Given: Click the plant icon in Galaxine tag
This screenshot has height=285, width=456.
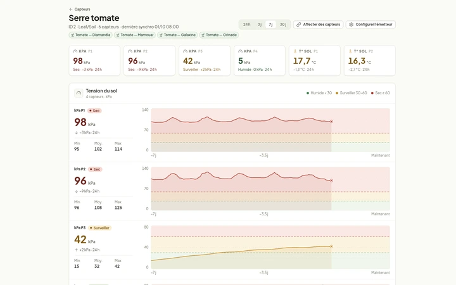Looking at the screenshot, I should pos(161,35).
